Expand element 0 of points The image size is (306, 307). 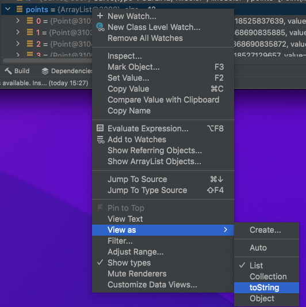[x=18, y=21]
